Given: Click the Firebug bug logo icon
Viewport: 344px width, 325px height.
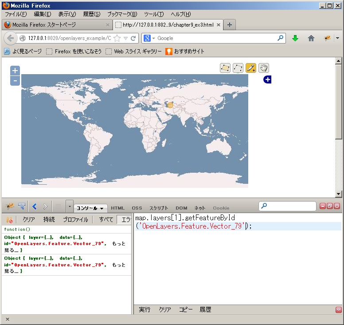Looking at the screenshot, I should point(10,206).
